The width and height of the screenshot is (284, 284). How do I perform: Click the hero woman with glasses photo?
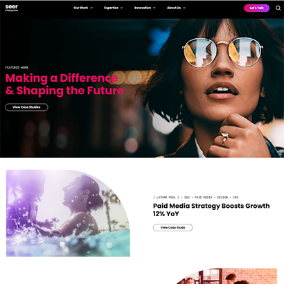click(211, 88)
